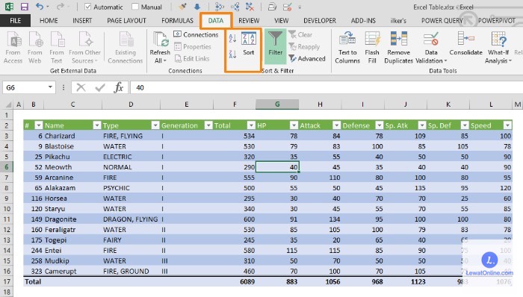The height and width of the screenshot is (297, 523).
Task: Switch to the DEVELOPER tab
Action: (320, 21)
